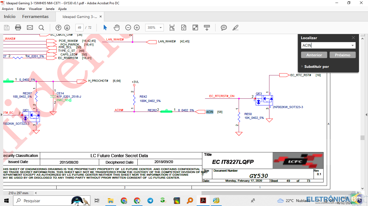Select the Hand pan tool
Screen dimensions: 368x206
(x=116, y=28)
